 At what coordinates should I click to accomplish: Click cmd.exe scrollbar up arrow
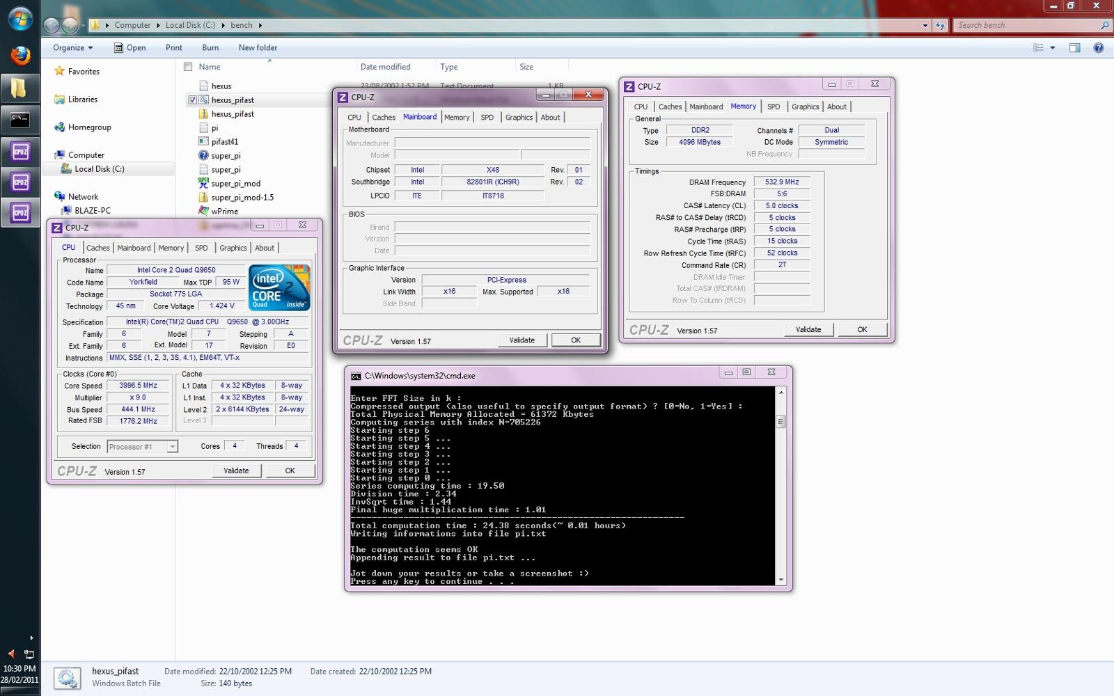[780, 393]
